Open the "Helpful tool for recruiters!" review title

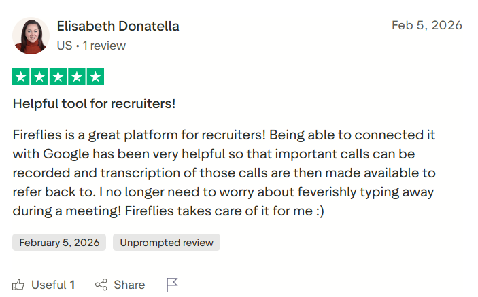(95, 104)
